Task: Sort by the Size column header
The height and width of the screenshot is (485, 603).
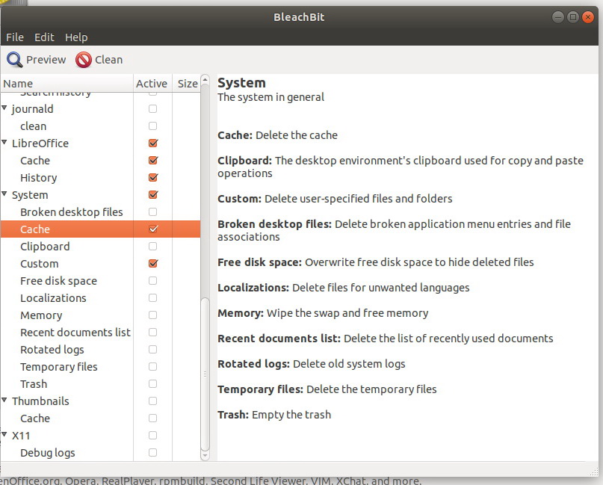Action: (187, 84)
